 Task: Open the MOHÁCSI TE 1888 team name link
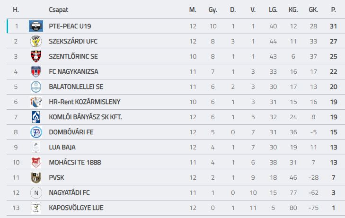coord(75,162)
